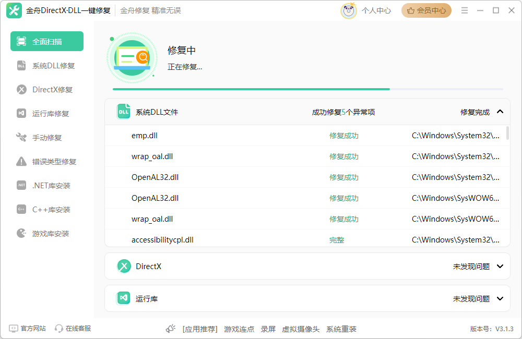The image size is (522, 339).
Task: Click the 错误类型修复 warning icon
Action: pyautogui.click(x=21, y=161)
